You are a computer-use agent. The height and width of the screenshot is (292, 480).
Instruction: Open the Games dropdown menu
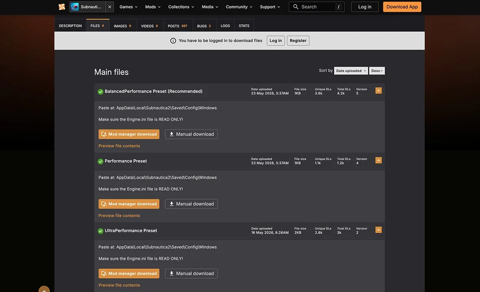(128, 7)
